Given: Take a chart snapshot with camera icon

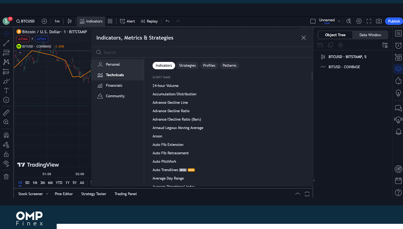Looking at the screenshot, I should pos(379,21).
